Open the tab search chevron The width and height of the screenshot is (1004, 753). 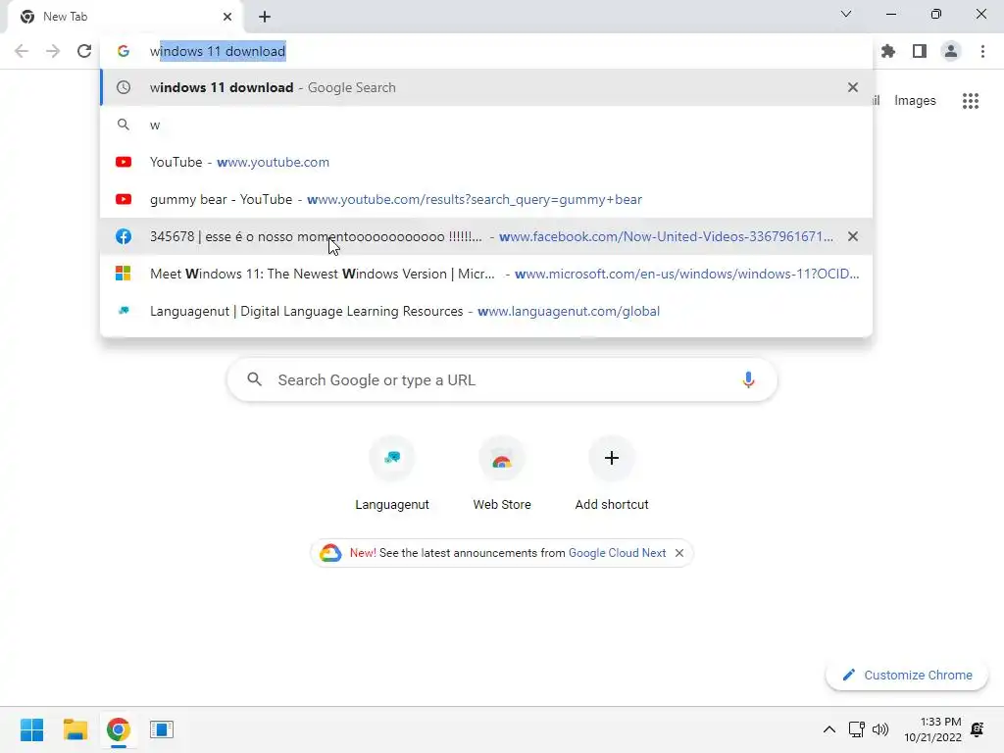(846, 14)
